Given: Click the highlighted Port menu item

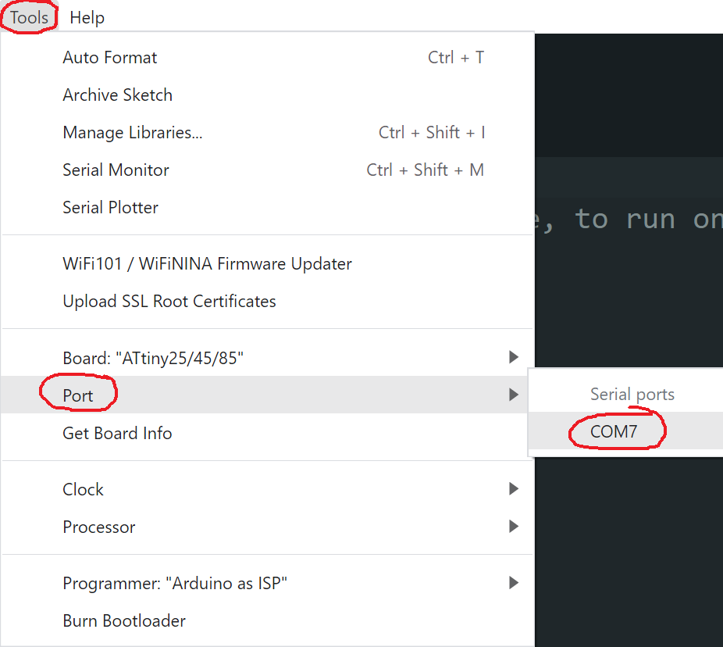Looking at the screenshot, I should (78, 395).
